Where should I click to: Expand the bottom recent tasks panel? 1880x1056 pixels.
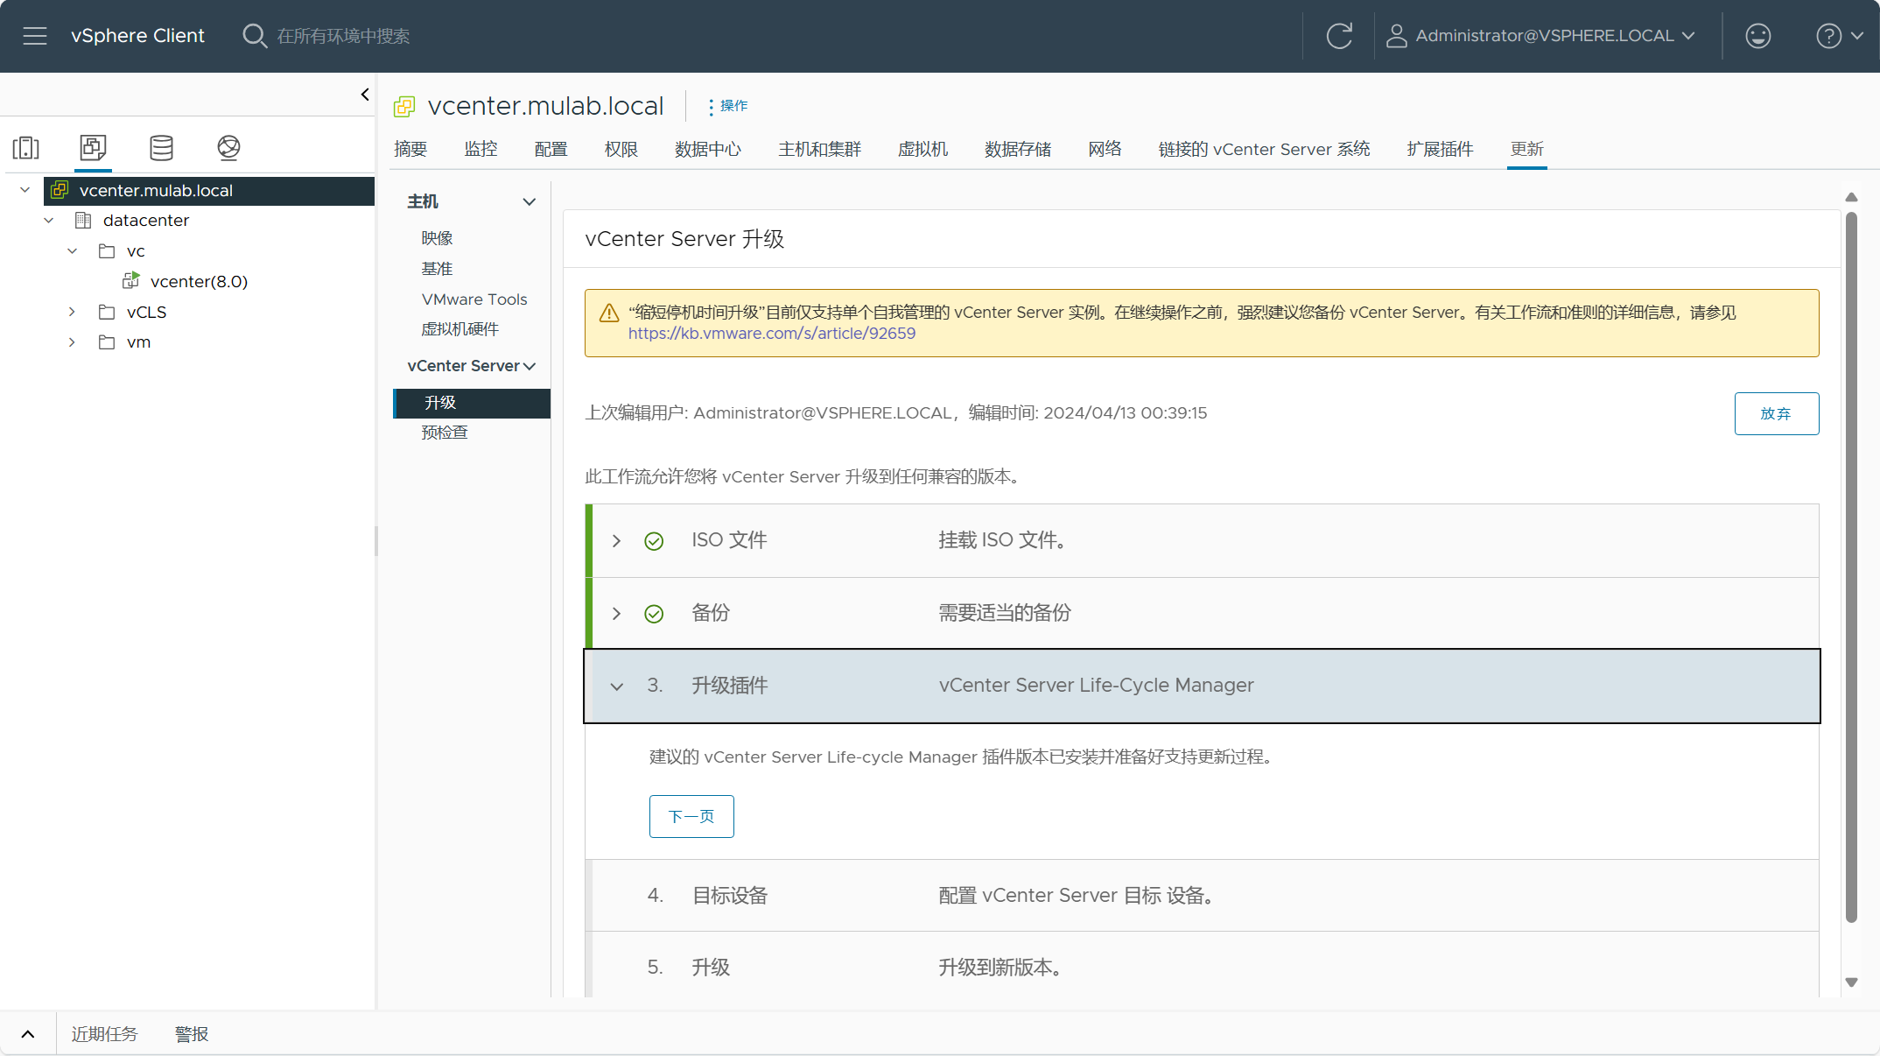click(x=28, y=1034)
